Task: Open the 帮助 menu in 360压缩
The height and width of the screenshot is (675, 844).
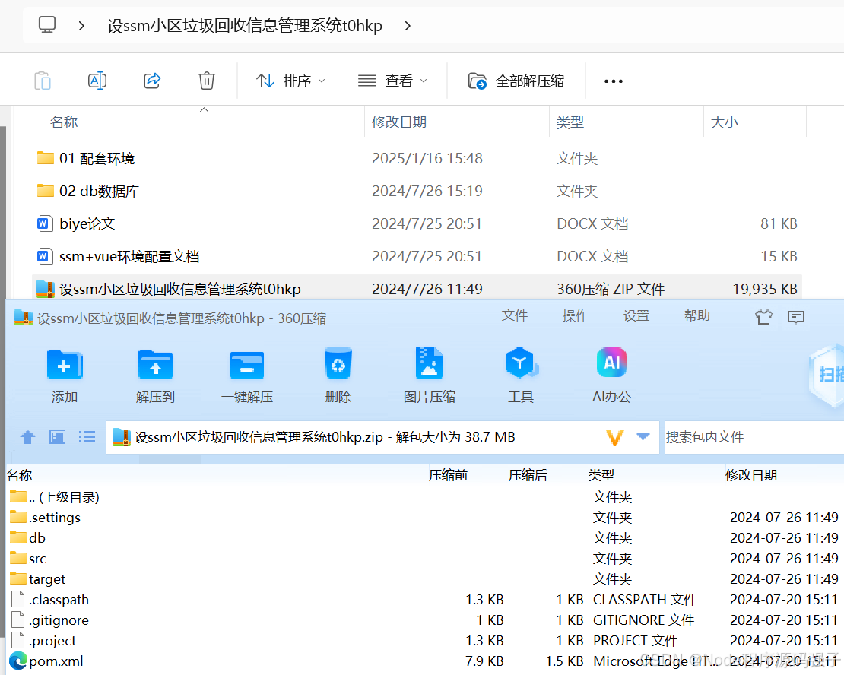Action: pyautogui.click(x=696, y=316)
